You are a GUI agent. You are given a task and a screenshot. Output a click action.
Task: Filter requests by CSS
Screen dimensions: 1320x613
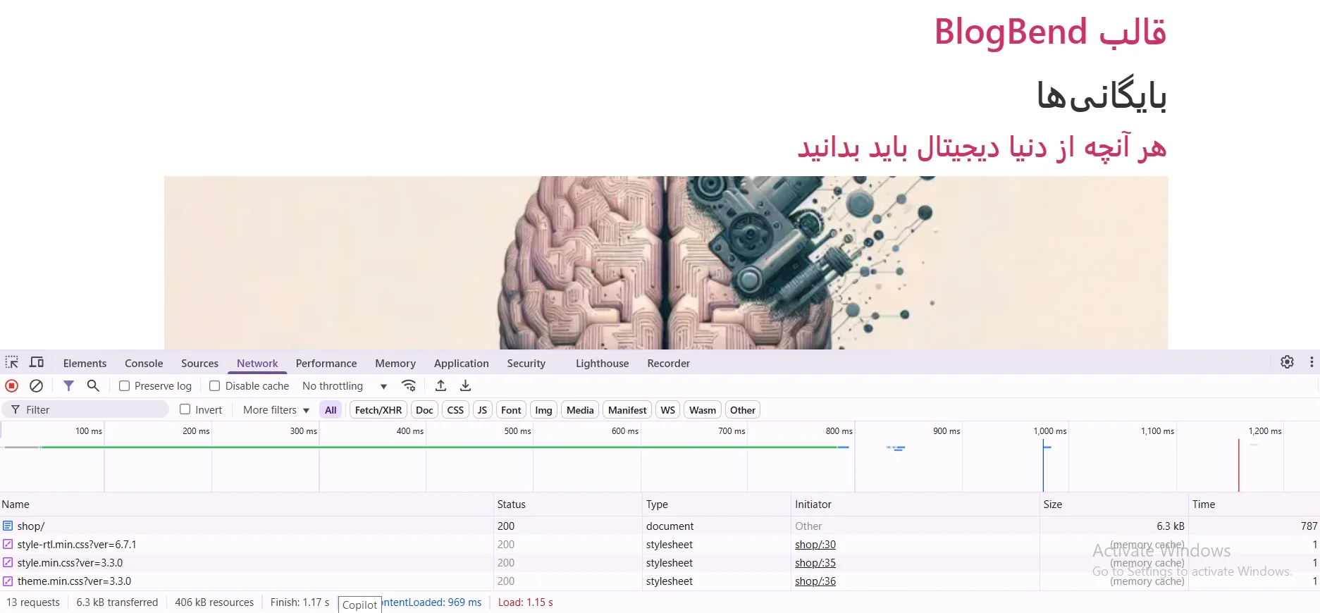coord(455,410)
